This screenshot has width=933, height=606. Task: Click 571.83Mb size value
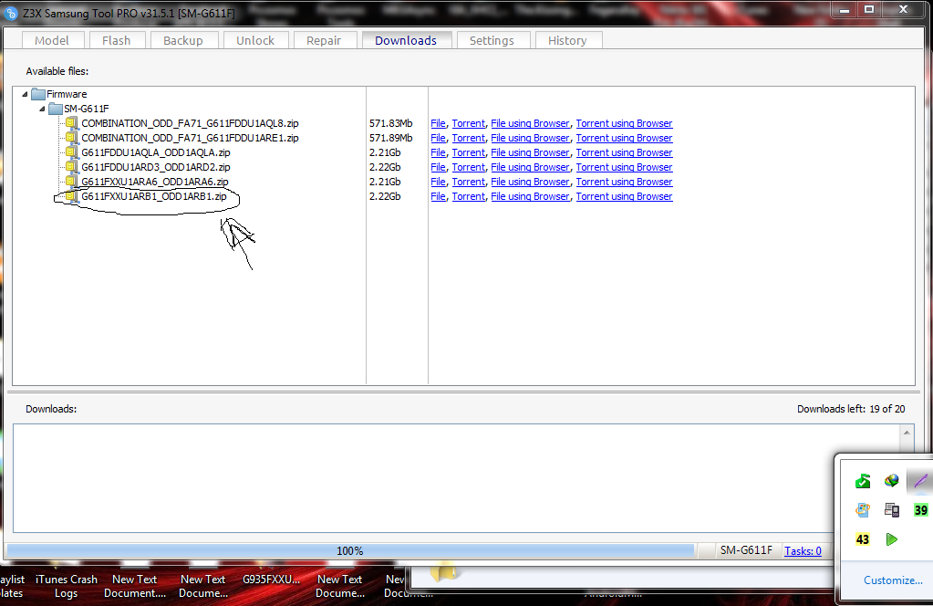click(x=390, y=123)
